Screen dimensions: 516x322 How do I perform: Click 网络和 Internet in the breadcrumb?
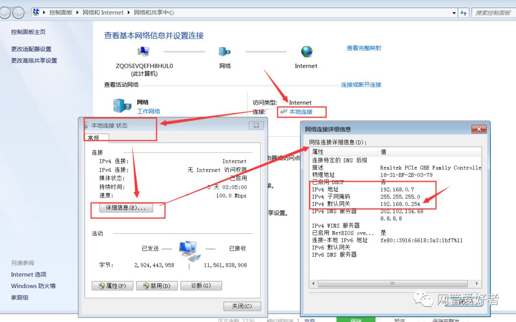(103, 12)
